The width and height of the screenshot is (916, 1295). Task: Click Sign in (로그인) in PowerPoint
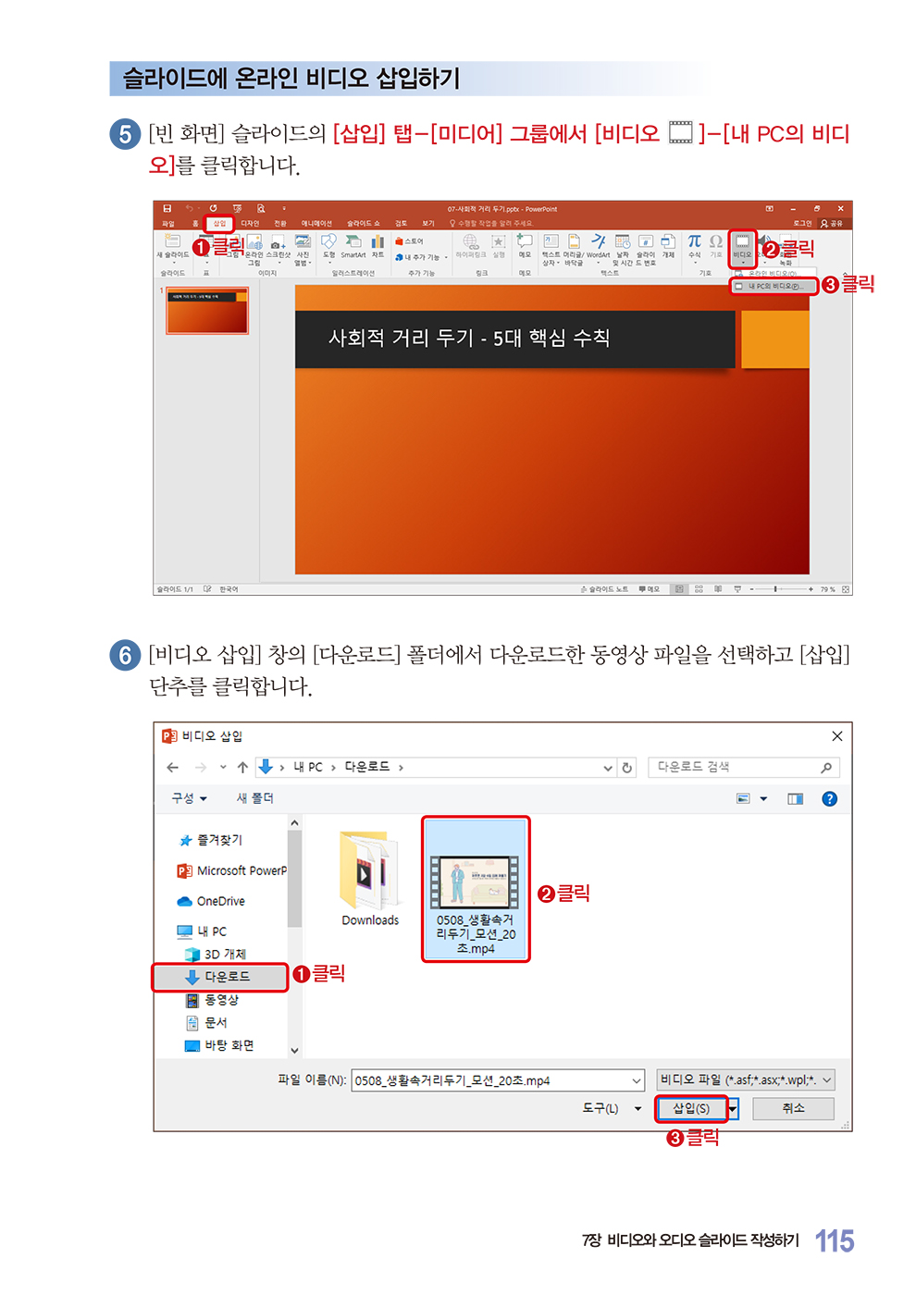pos(802,224)
